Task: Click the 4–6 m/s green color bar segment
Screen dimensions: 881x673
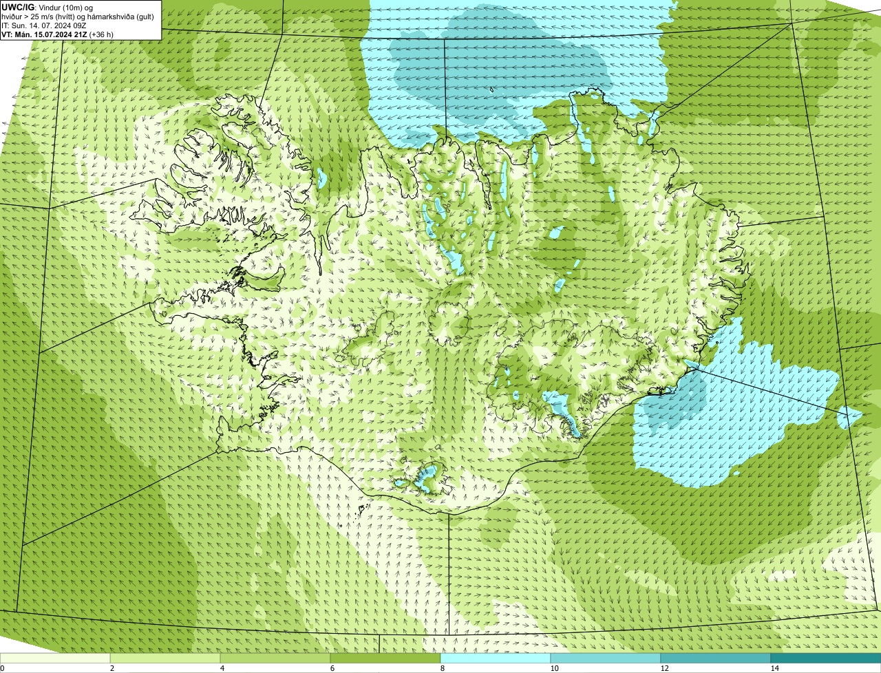Action: (275, 659)
